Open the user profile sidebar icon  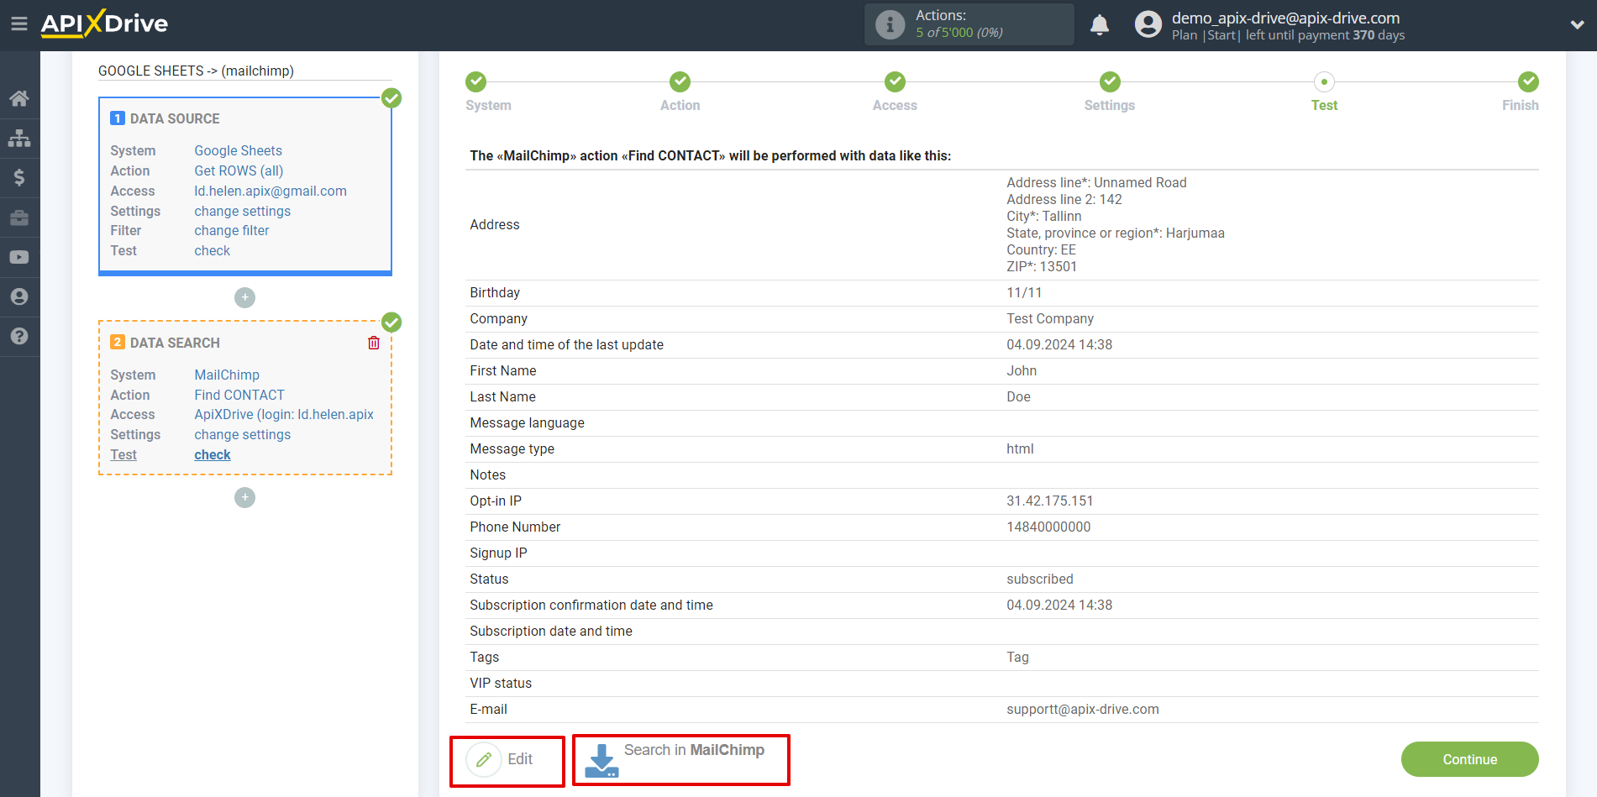click(x=19, y=296)
